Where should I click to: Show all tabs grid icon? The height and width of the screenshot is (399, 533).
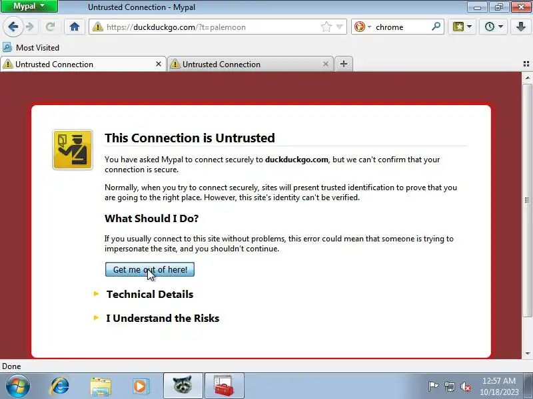pos(526,64)
